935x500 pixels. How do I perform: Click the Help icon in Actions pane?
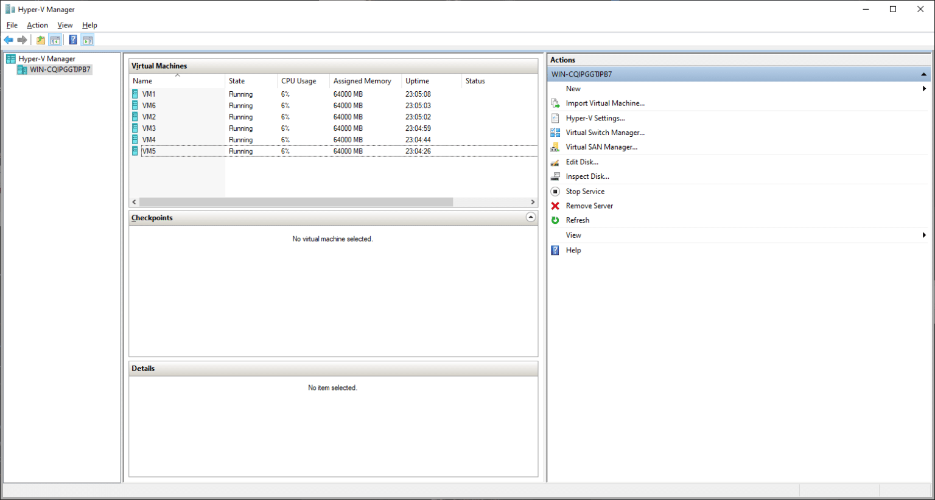pos(555,250)
